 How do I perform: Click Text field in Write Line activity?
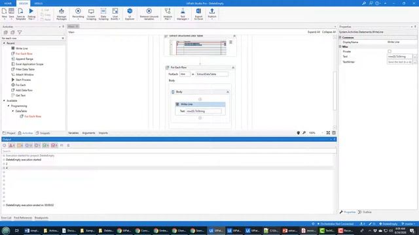point(204,111)
